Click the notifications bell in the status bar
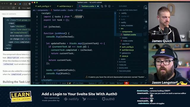190x107 pixels. [145, 83]
